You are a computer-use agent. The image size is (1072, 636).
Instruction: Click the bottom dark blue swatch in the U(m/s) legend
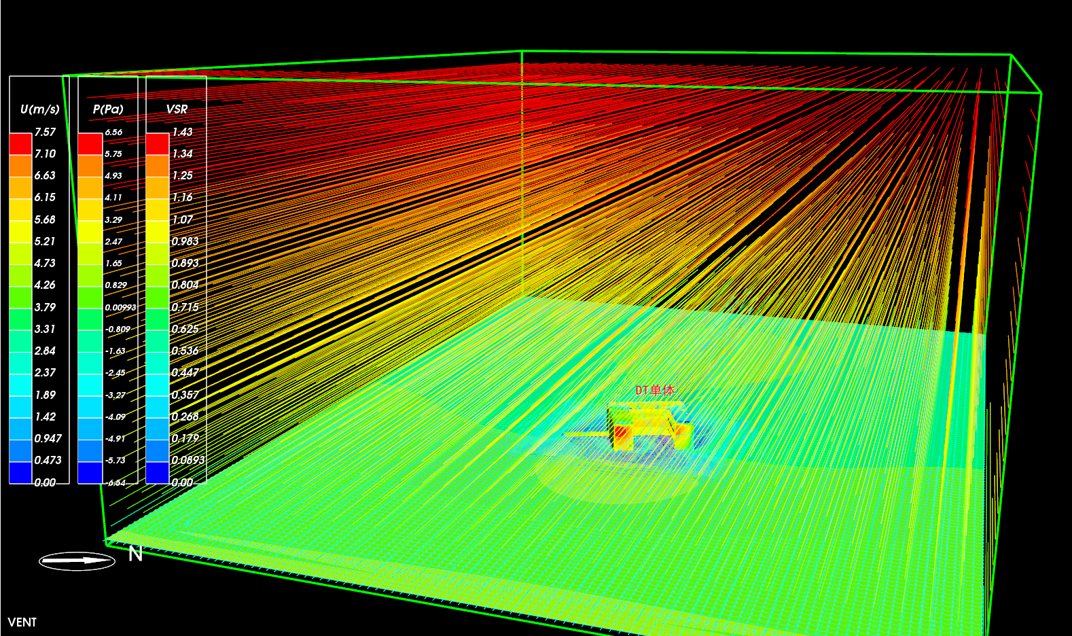20,472
